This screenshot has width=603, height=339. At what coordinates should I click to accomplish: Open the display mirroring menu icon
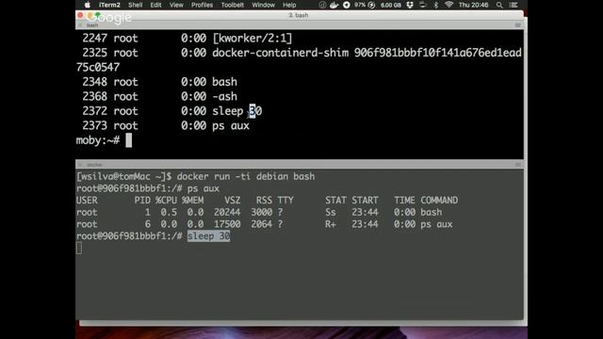(x=423, y=5)
